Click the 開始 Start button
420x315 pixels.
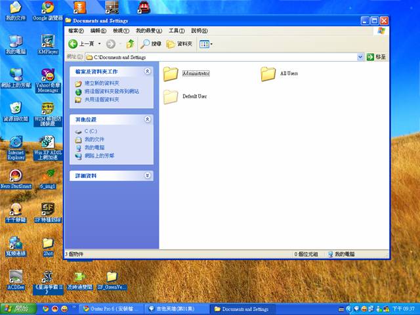(18, 309)
